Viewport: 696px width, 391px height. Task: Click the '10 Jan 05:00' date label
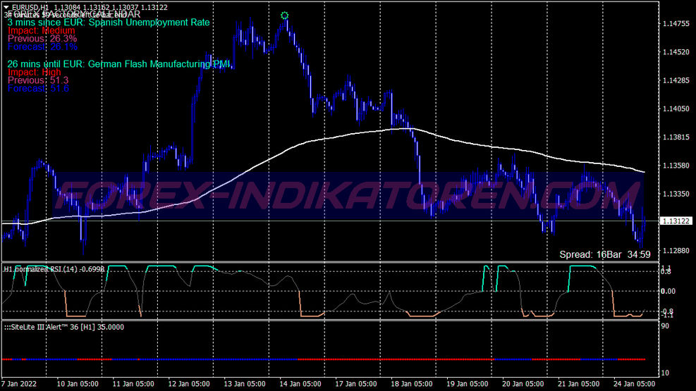[78, 383]
